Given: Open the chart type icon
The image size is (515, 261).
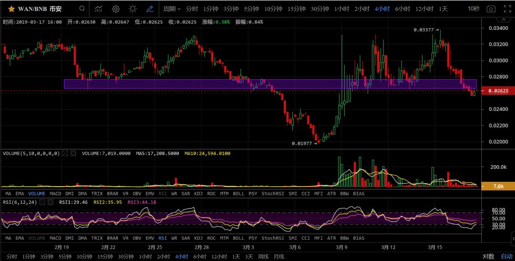Looking at the screenshot, I should (98, 9).
